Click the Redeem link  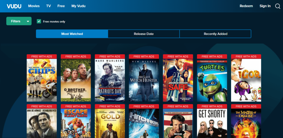(x=246, y=6)
